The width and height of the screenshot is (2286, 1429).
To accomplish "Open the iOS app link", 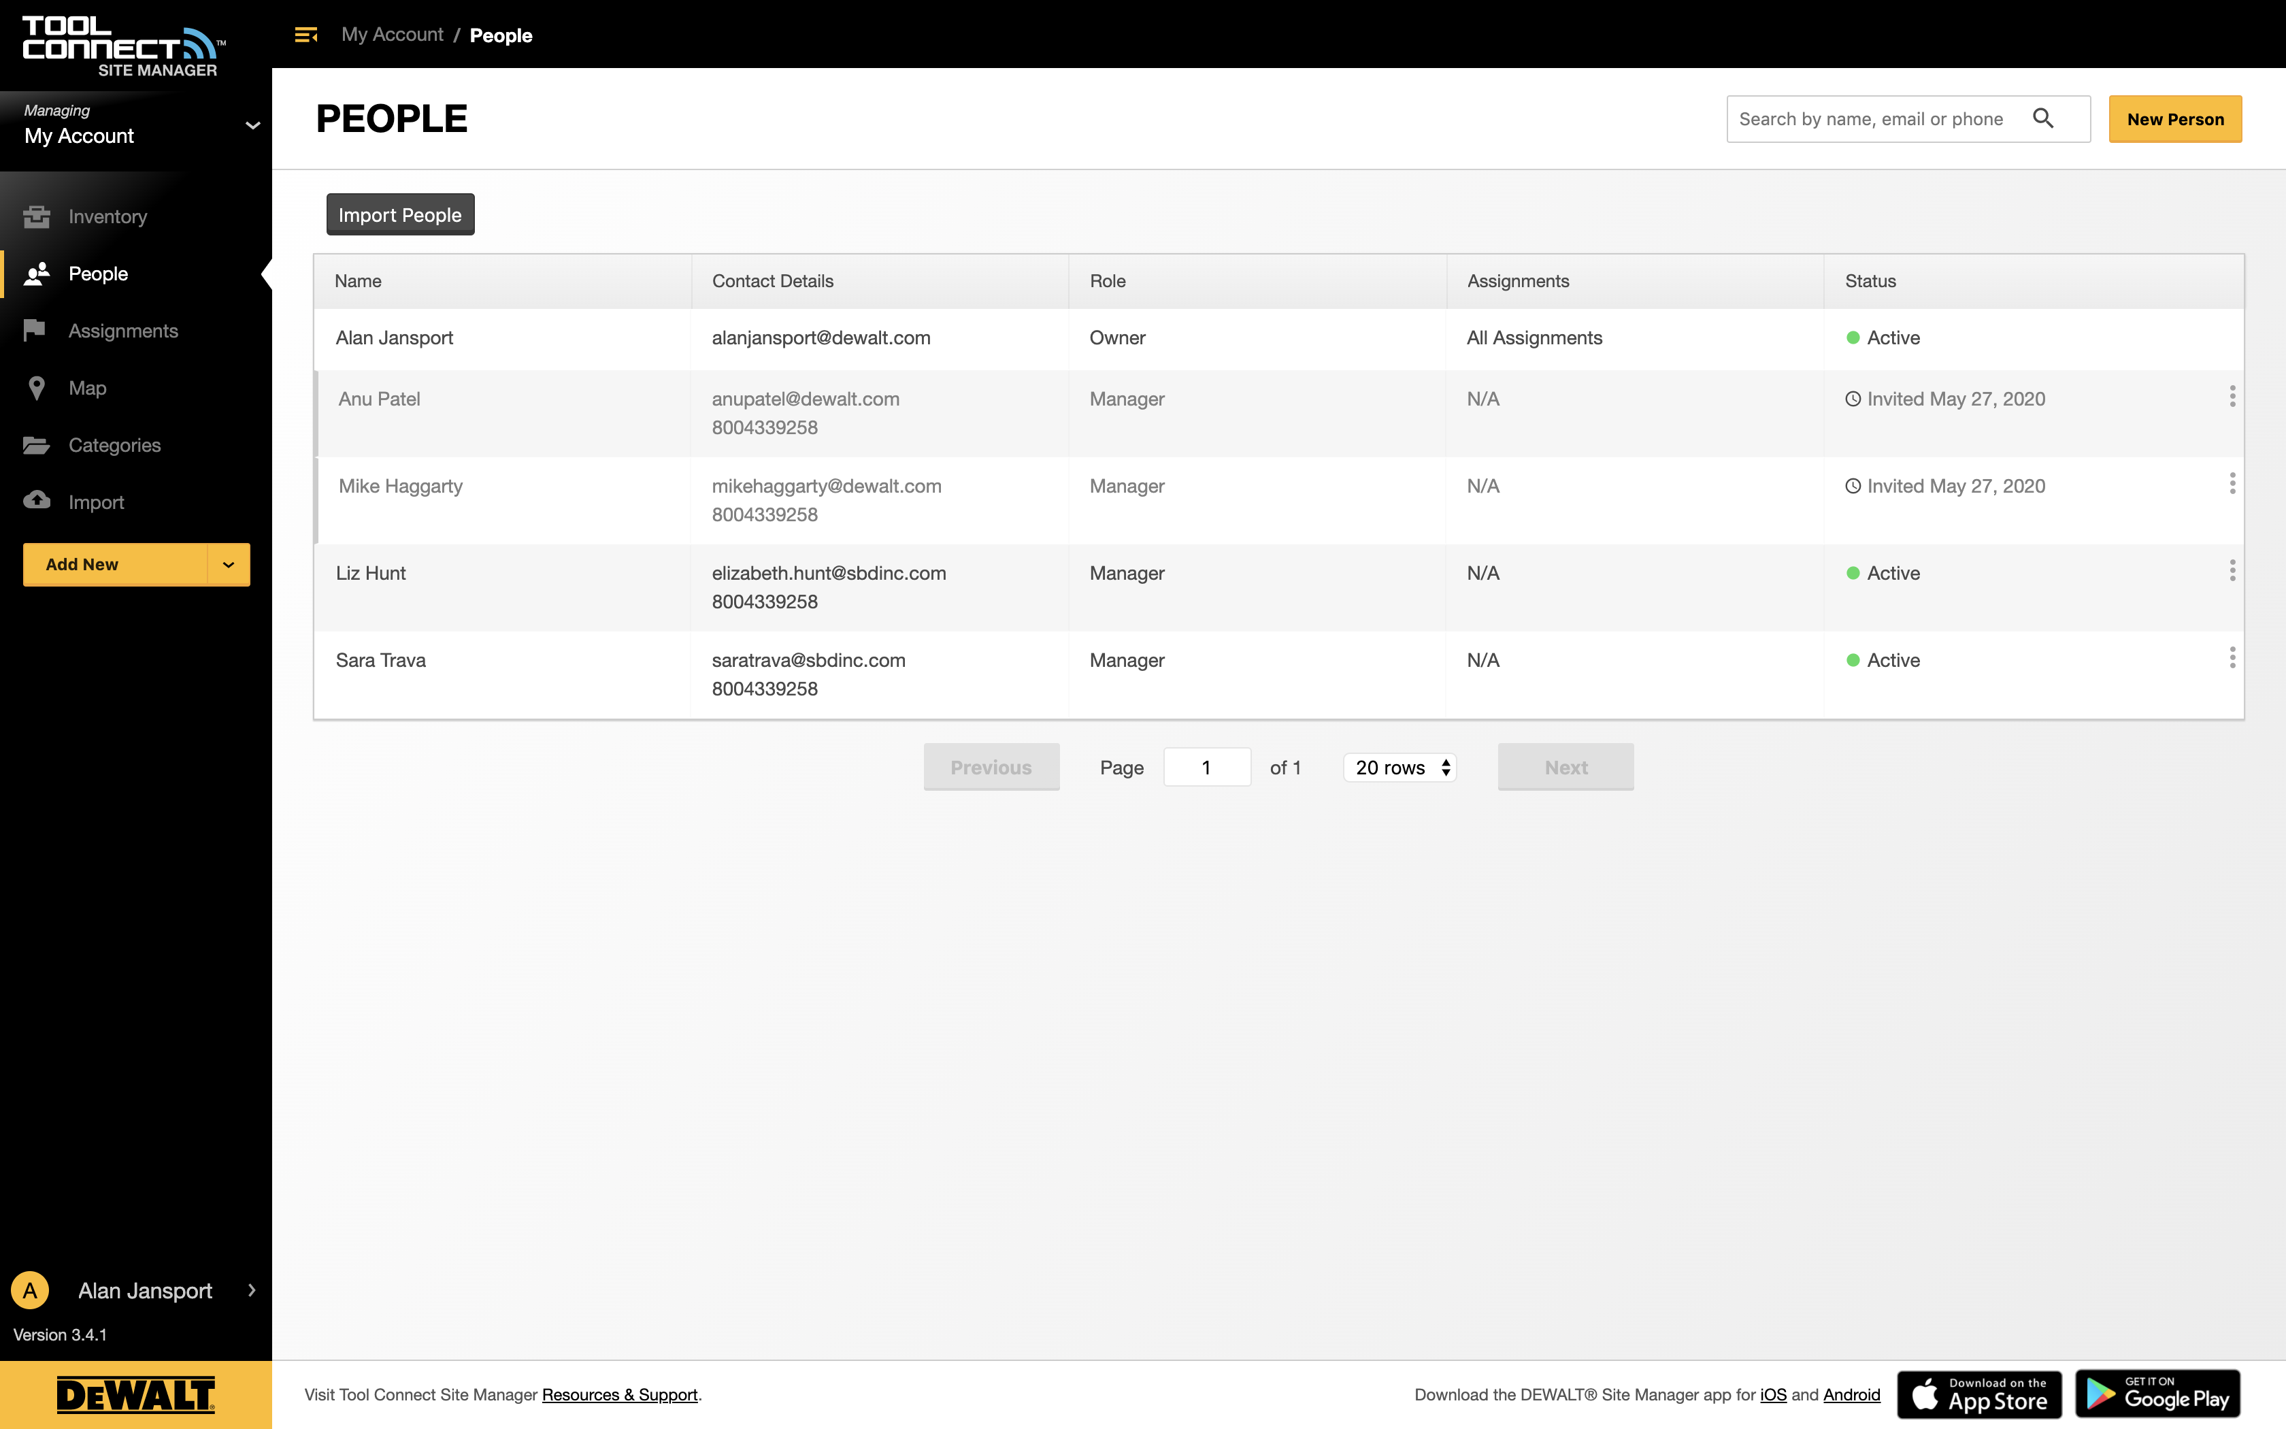I will click(x=1773, y=1395).
